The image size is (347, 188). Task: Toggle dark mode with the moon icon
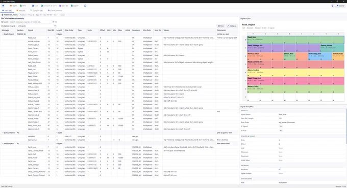pos(332,6)
